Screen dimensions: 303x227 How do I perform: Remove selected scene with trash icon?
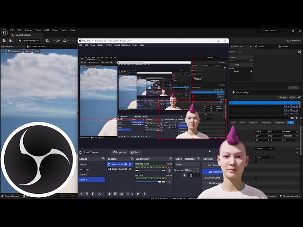(87, 194)
